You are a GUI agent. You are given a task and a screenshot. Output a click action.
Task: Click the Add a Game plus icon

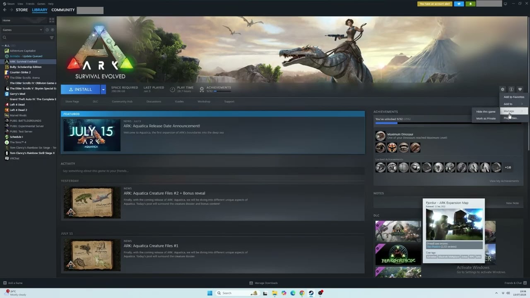(5, 283)
